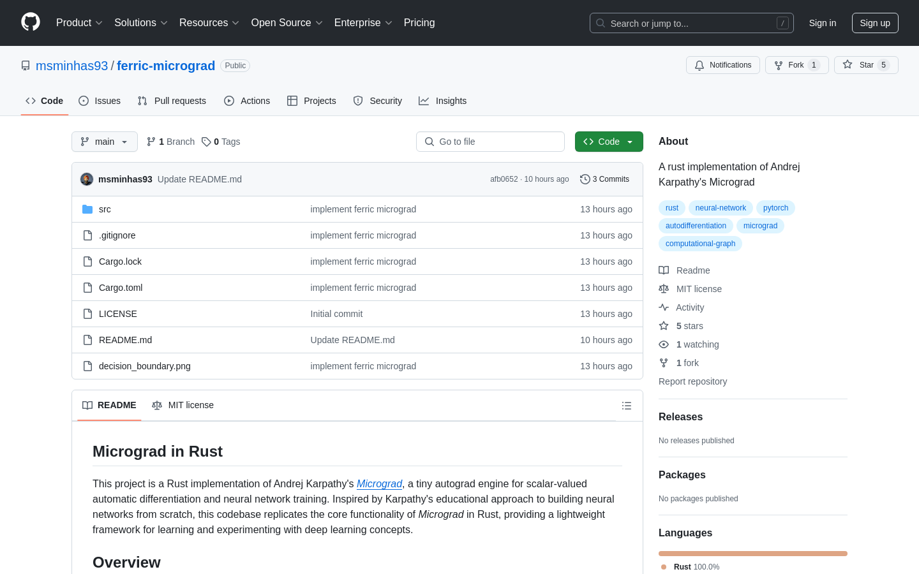This screenshot has height=574, width=919.
Task: Open the Packages heading link
Action: pyautogui.click(x=682, y=475)
